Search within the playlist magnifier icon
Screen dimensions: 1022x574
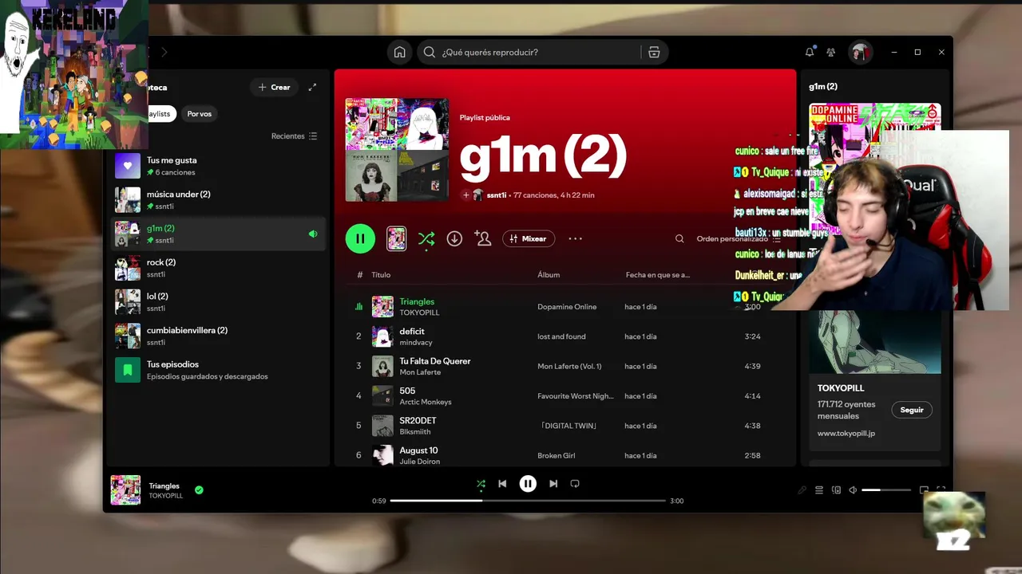[679, 238]
